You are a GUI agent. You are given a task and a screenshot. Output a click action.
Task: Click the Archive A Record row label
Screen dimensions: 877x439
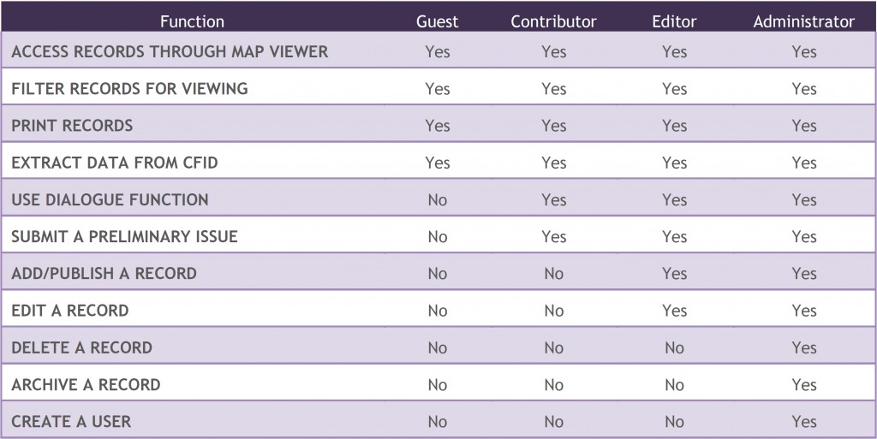(x=86, y=384)
